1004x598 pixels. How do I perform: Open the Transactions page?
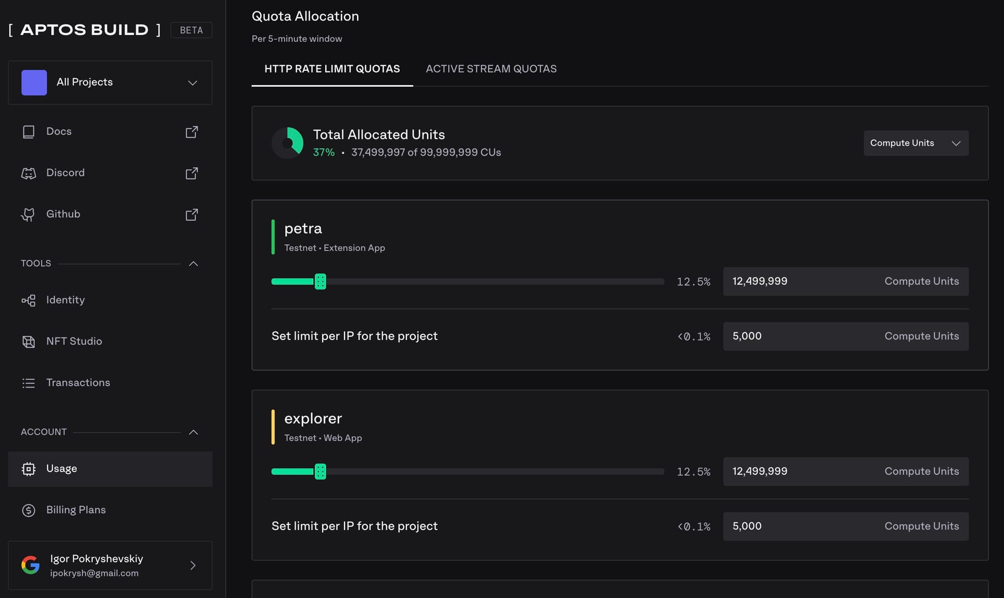click(110, 382)
